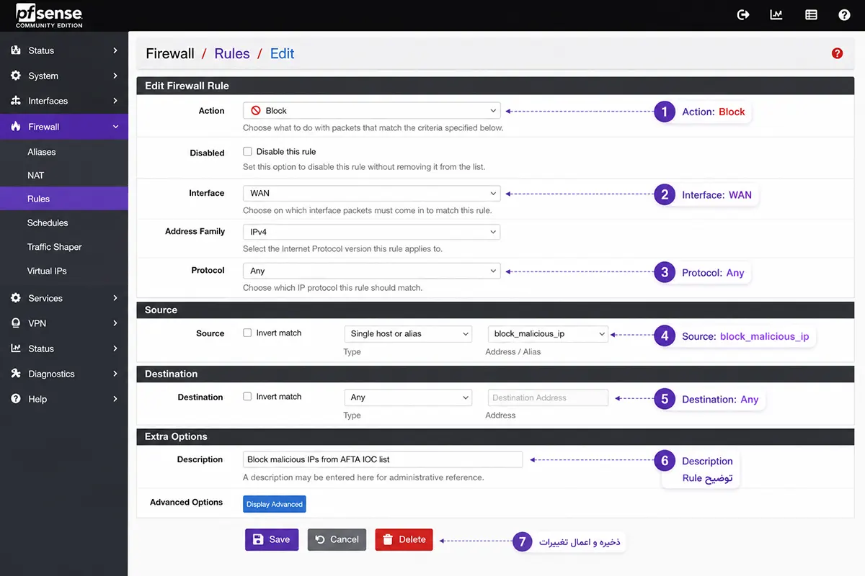Image resolution: width=865 pixels, height=576 pixels.
Task: Open Aliases under Firewall
Action: tap(42, 152)
